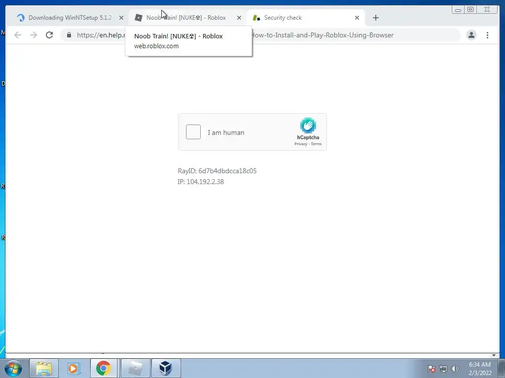Switch to the Noob Train Roblox tab
Image resolution: width=505 pixels, height=378 pixels.
tap(187, 18)
